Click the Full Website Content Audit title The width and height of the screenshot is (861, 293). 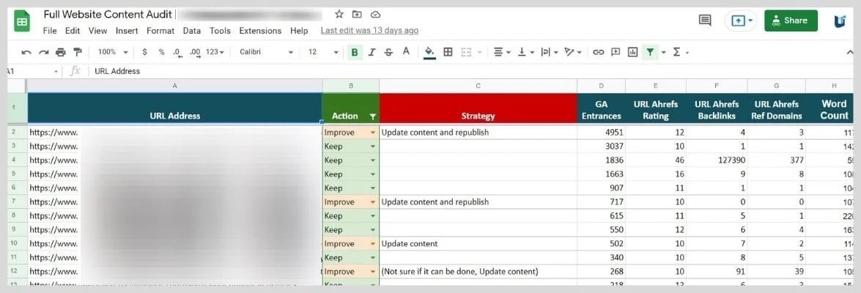pos(108,14)
